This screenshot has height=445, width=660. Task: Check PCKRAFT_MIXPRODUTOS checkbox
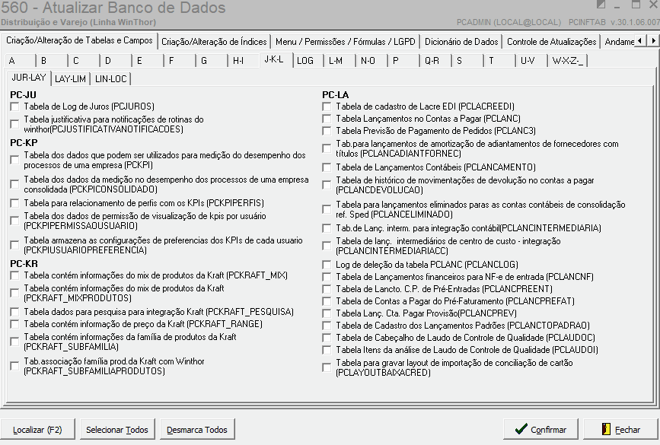tap(14, 293)
